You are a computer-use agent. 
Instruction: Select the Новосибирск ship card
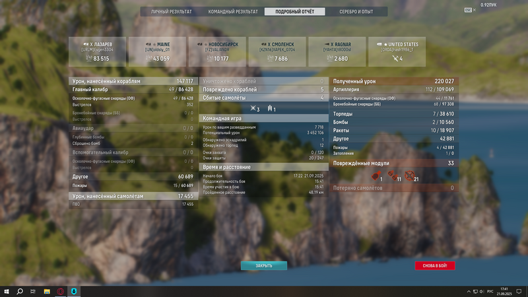click(217, 51)
